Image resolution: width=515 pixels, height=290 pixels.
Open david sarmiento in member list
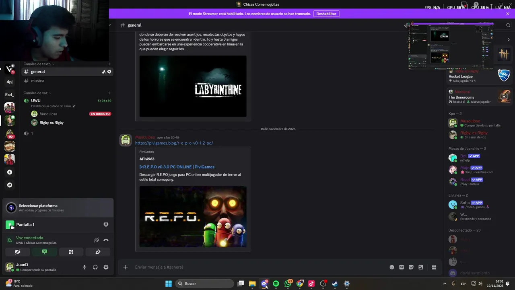479,273
